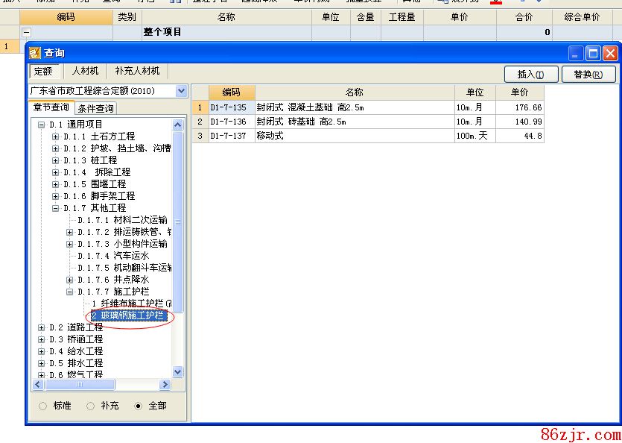Screen dimensions: 622x443
Task: Switch to the 条件查询 tab
Action: click(95, 109)
